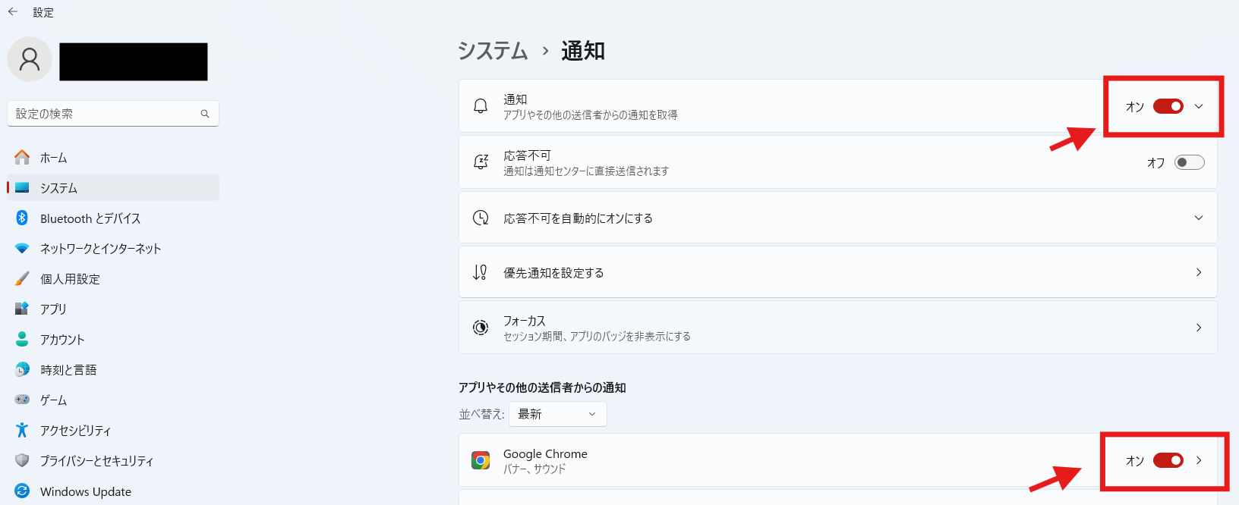Open ゲーム settings page
Image resolution: width=1239 pixels, height=505 pixels.
113,400
